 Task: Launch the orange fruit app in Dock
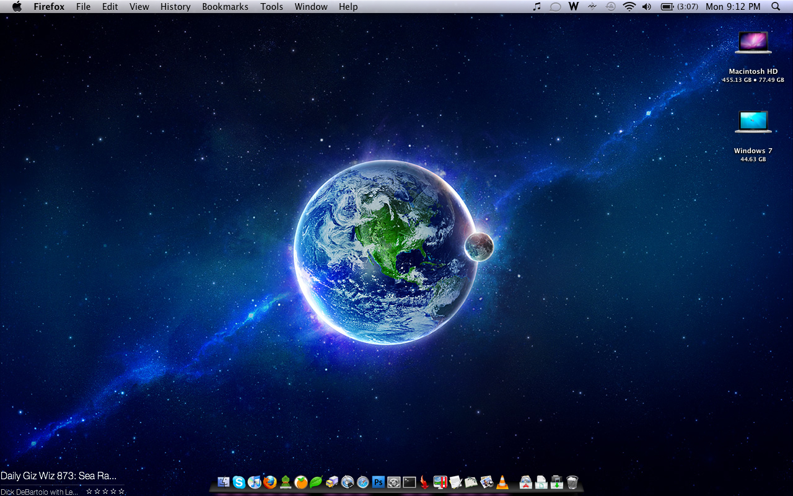pos(301,482)
